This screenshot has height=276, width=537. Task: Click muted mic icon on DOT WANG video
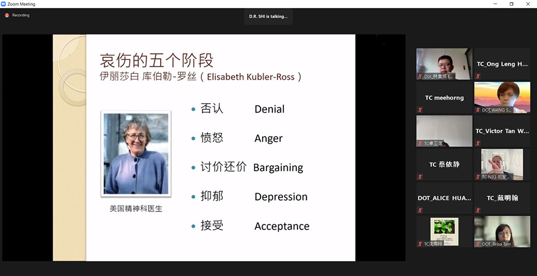tap(478, 110)
